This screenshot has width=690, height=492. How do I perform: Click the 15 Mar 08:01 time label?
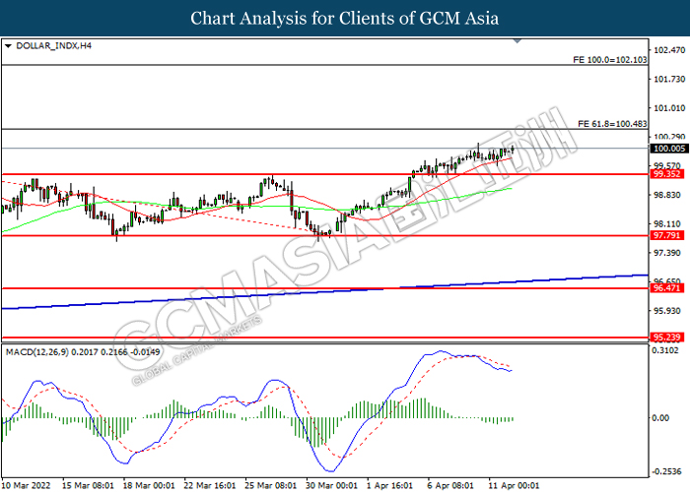click(x=88, y=485)
